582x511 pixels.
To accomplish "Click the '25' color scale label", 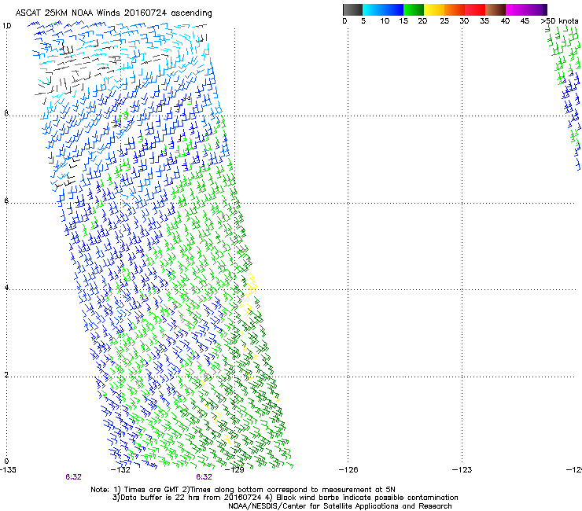I will click(x=444, y=21).
